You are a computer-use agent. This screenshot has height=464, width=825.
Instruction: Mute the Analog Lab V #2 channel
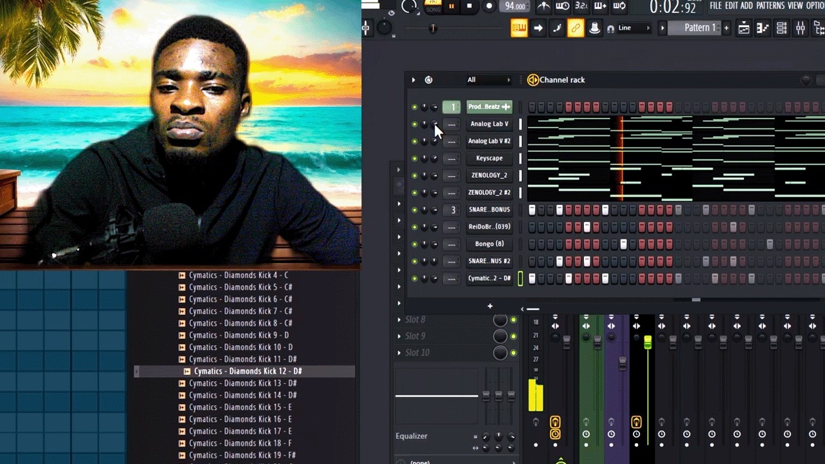click(x=414, y=141)
